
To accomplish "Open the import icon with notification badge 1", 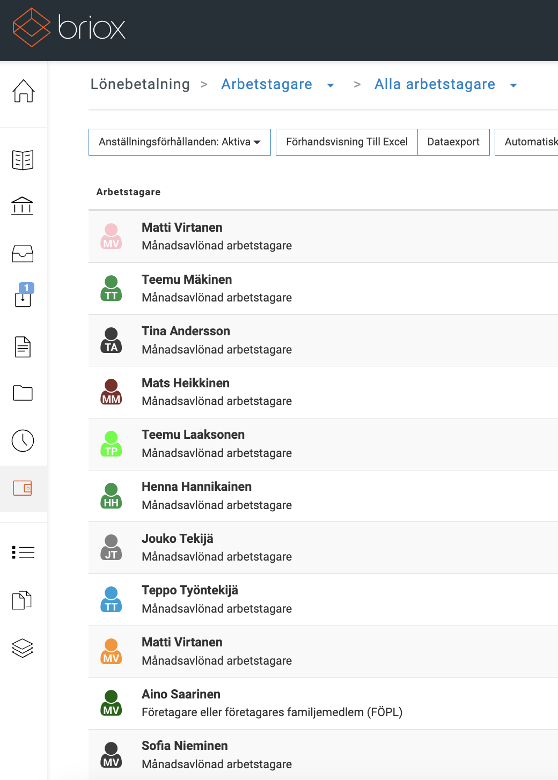I will 23,299.
